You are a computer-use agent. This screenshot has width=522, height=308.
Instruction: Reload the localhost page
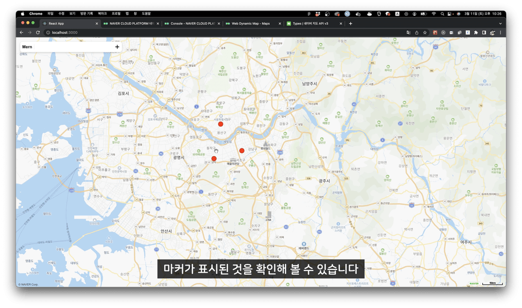click(x=38, y=33)
